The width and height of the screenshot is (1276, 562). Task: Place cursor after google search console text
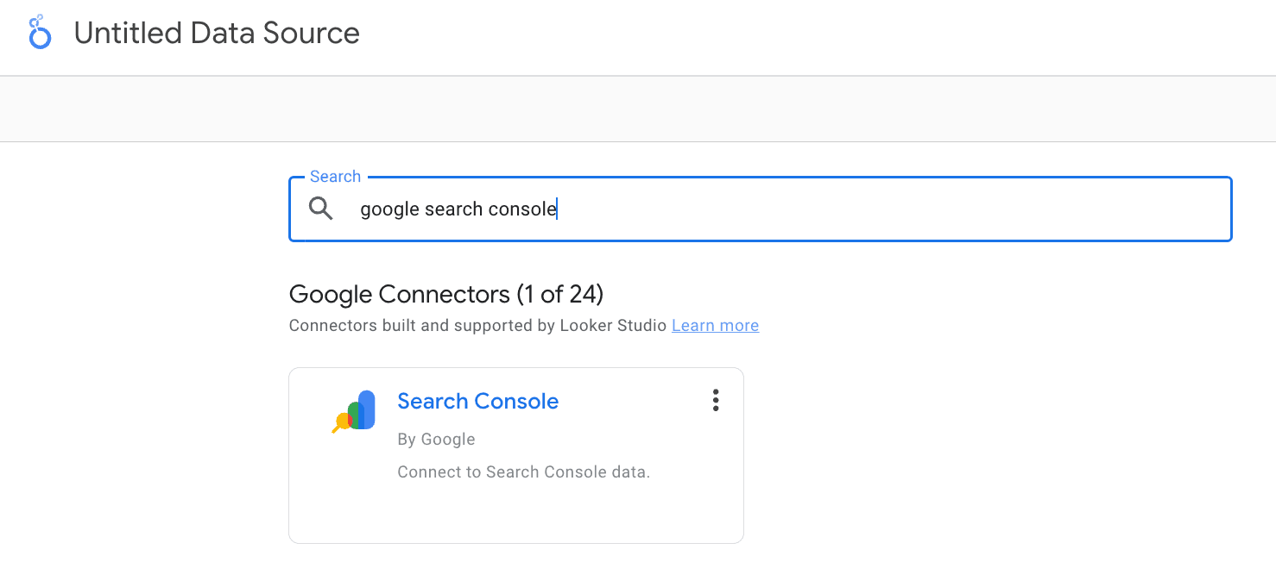click(557, 209)
